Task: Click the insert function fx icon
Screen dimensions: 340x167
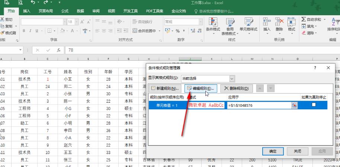Action: click(x=58, y=50)
